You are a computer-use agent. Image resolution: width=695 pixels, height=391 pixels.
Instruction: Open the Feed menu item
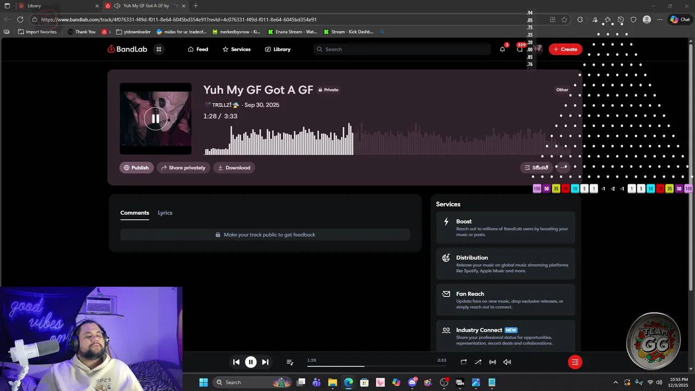[198, 49]
